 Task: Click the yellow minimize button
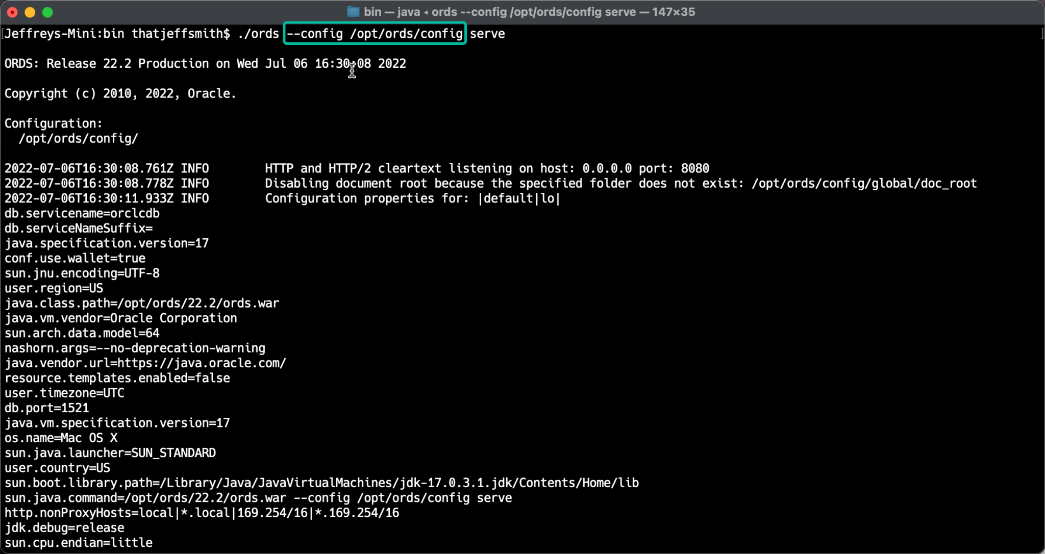click(x=30, y=11)
